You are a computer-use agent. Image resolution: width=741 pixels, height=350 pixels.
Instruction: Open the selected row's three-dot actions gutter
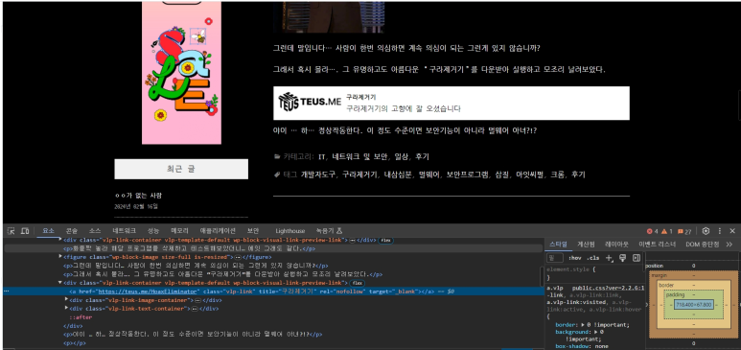[7, 292]
